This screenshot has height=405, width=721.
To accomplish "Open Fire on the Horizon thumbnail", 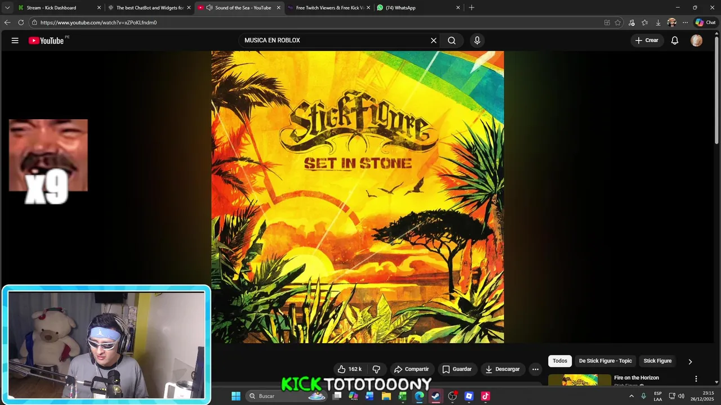I will coord(579,380).
